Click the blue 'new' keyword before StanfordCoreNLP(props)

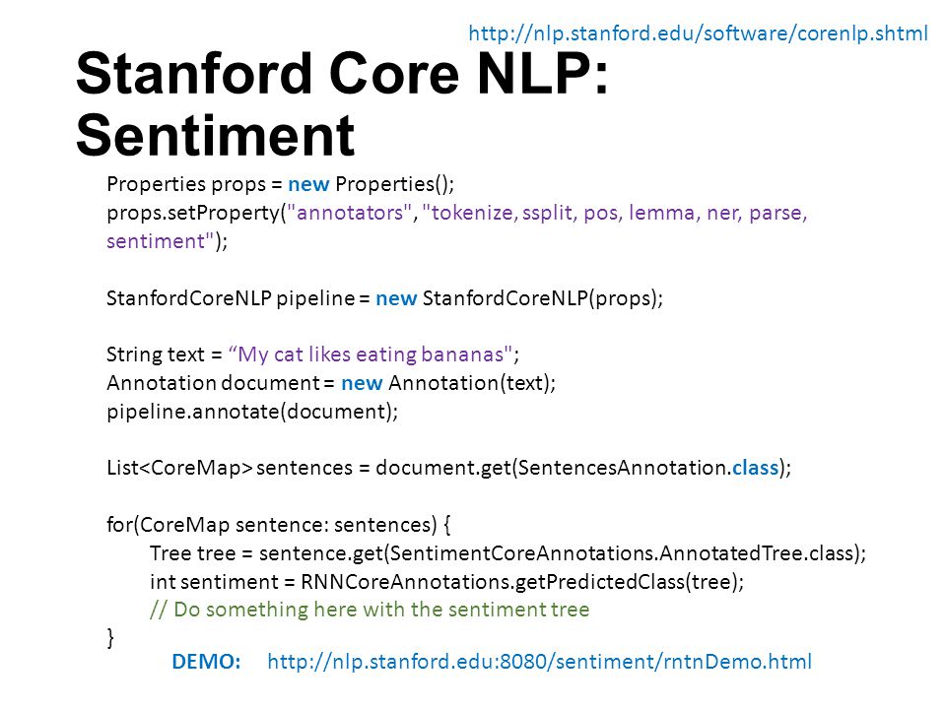pyautogui.click(x=396, y=298)
